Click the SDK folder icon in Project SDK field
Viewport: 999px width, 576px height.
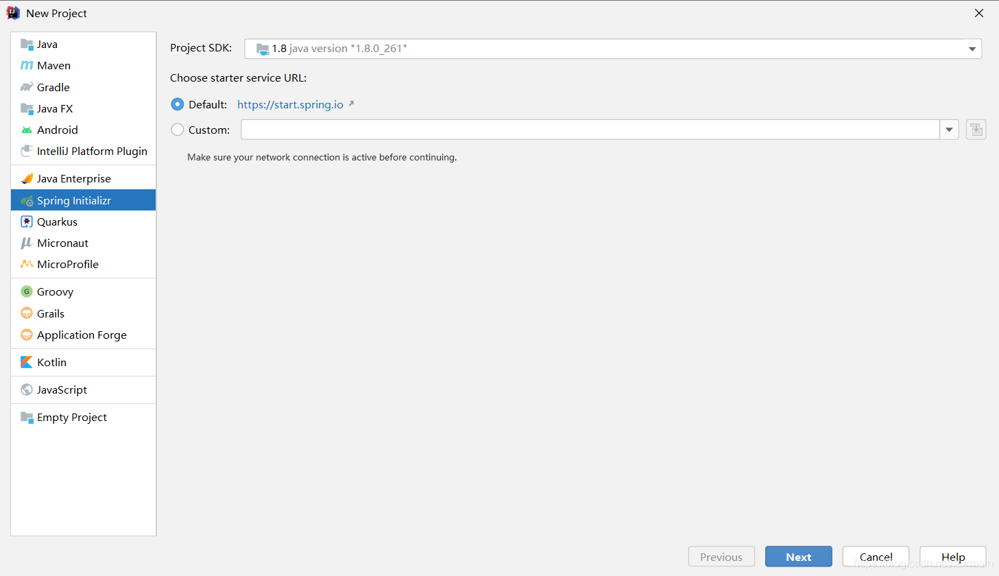pyautogui.click(x=263, y=49)
